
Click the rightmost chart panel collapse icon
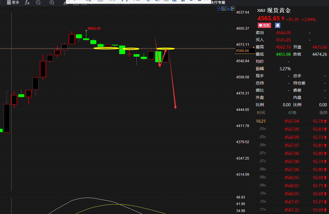coord(233,9)
